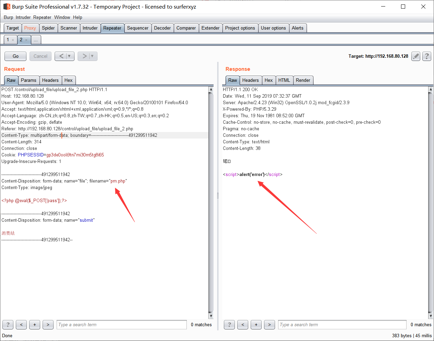Switch to the Spider tab
This screenshot has height=341, width=434.
tap(48, 28)
